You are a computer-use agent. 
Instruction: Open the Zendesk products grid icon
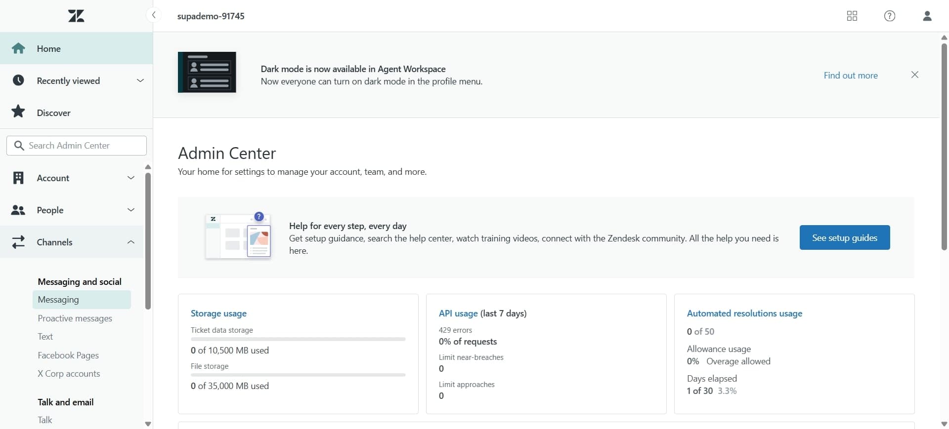click(x=852, y=16)
